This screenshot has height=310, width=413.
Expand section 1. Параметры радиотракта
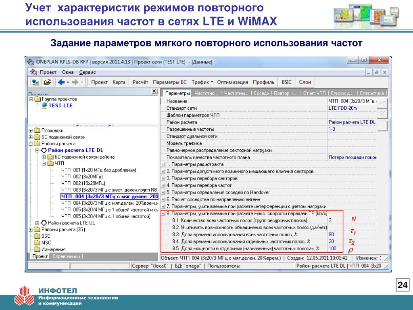(x=163, y=165)
